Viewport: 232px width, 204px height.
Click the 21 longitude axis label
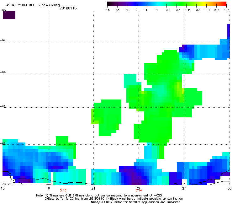pyautogui.click(x=93, y=188)
